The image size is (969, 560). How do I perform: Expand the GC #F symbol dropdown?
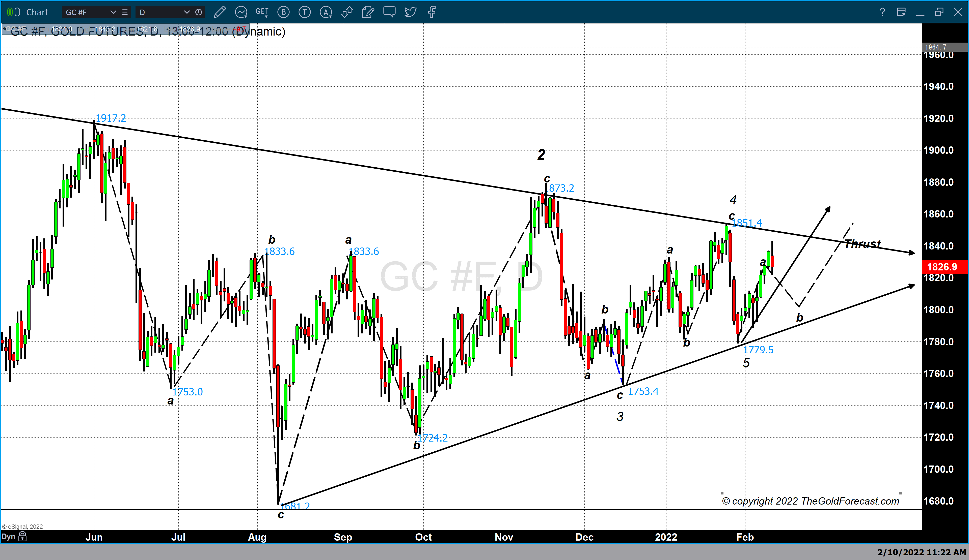tap(113, 12)
